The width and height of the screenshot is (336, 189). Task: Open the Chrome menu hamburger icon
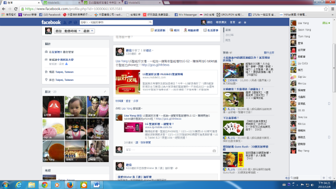pyautogui.click(x=332, y=9)
